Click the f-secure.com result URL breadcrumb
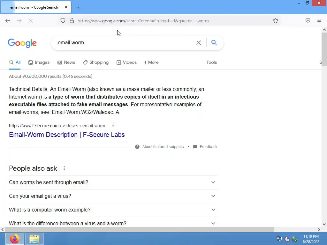This screenshot has height=245, width=327. [57, 126]
